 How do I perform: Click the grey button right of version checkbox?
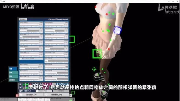click(61, 91)
